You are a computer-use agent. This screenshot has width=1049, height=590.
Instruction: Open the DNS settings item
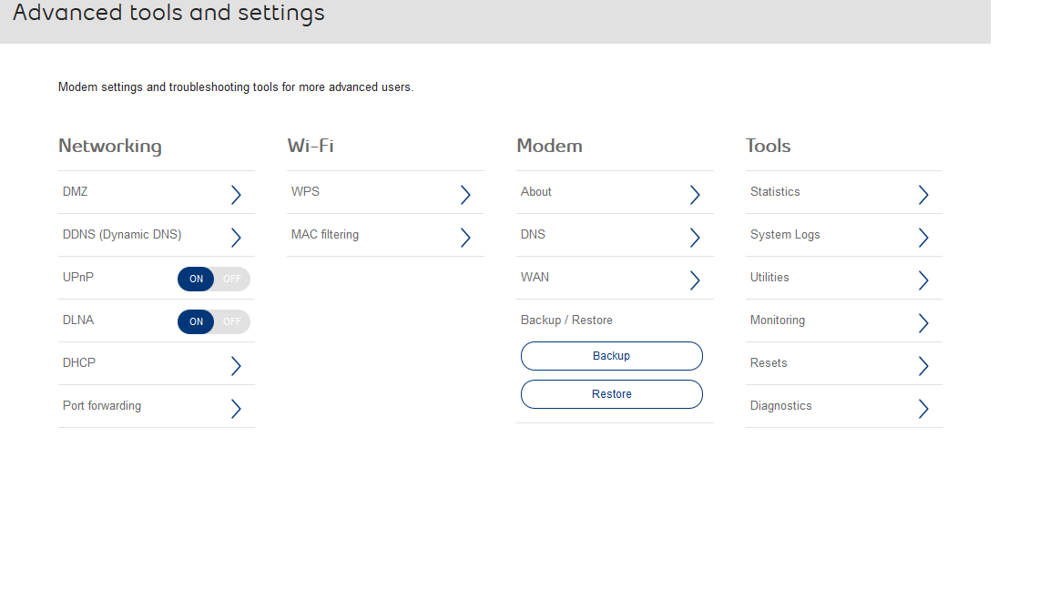pyautogui.click(x=534, y=235)
